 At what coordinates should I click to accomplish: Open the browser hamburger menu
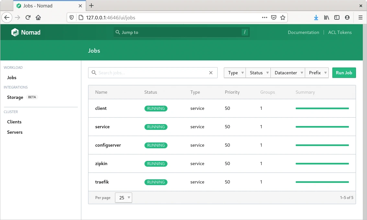pos(360,17)
